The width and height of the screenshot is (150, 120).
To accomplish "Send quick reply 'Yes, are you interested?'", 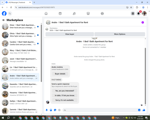I will [65, 91].
